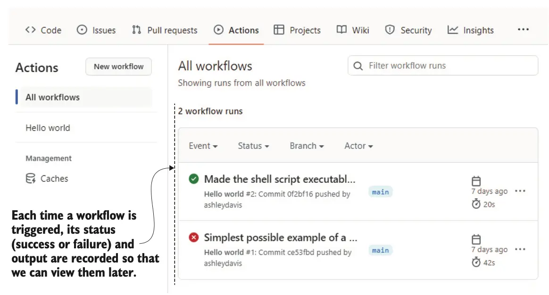Open the Actor filter dropdown
The width and height of the screenshot is (549, 295).
click(x=358, y=146)
